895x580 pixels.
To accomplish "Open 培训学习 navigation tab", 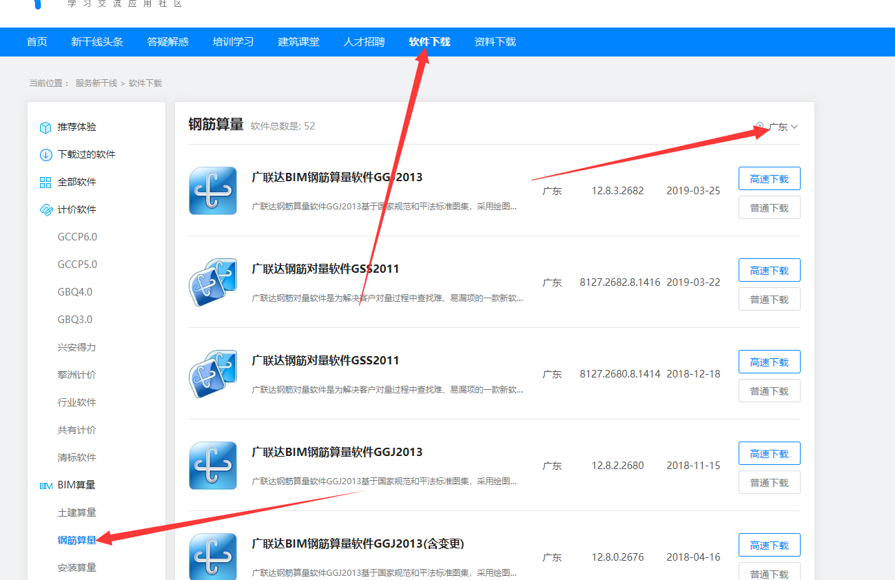I will click(x=233, y=42).
